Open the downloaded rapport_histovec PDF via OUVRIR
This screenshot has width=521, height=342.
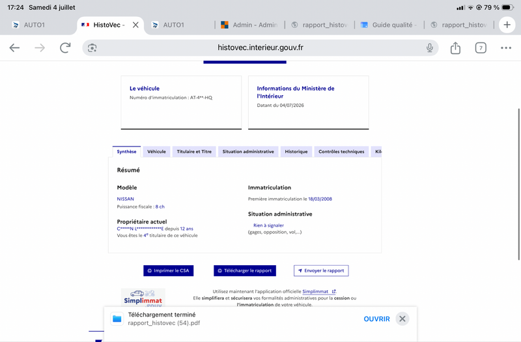376,319
